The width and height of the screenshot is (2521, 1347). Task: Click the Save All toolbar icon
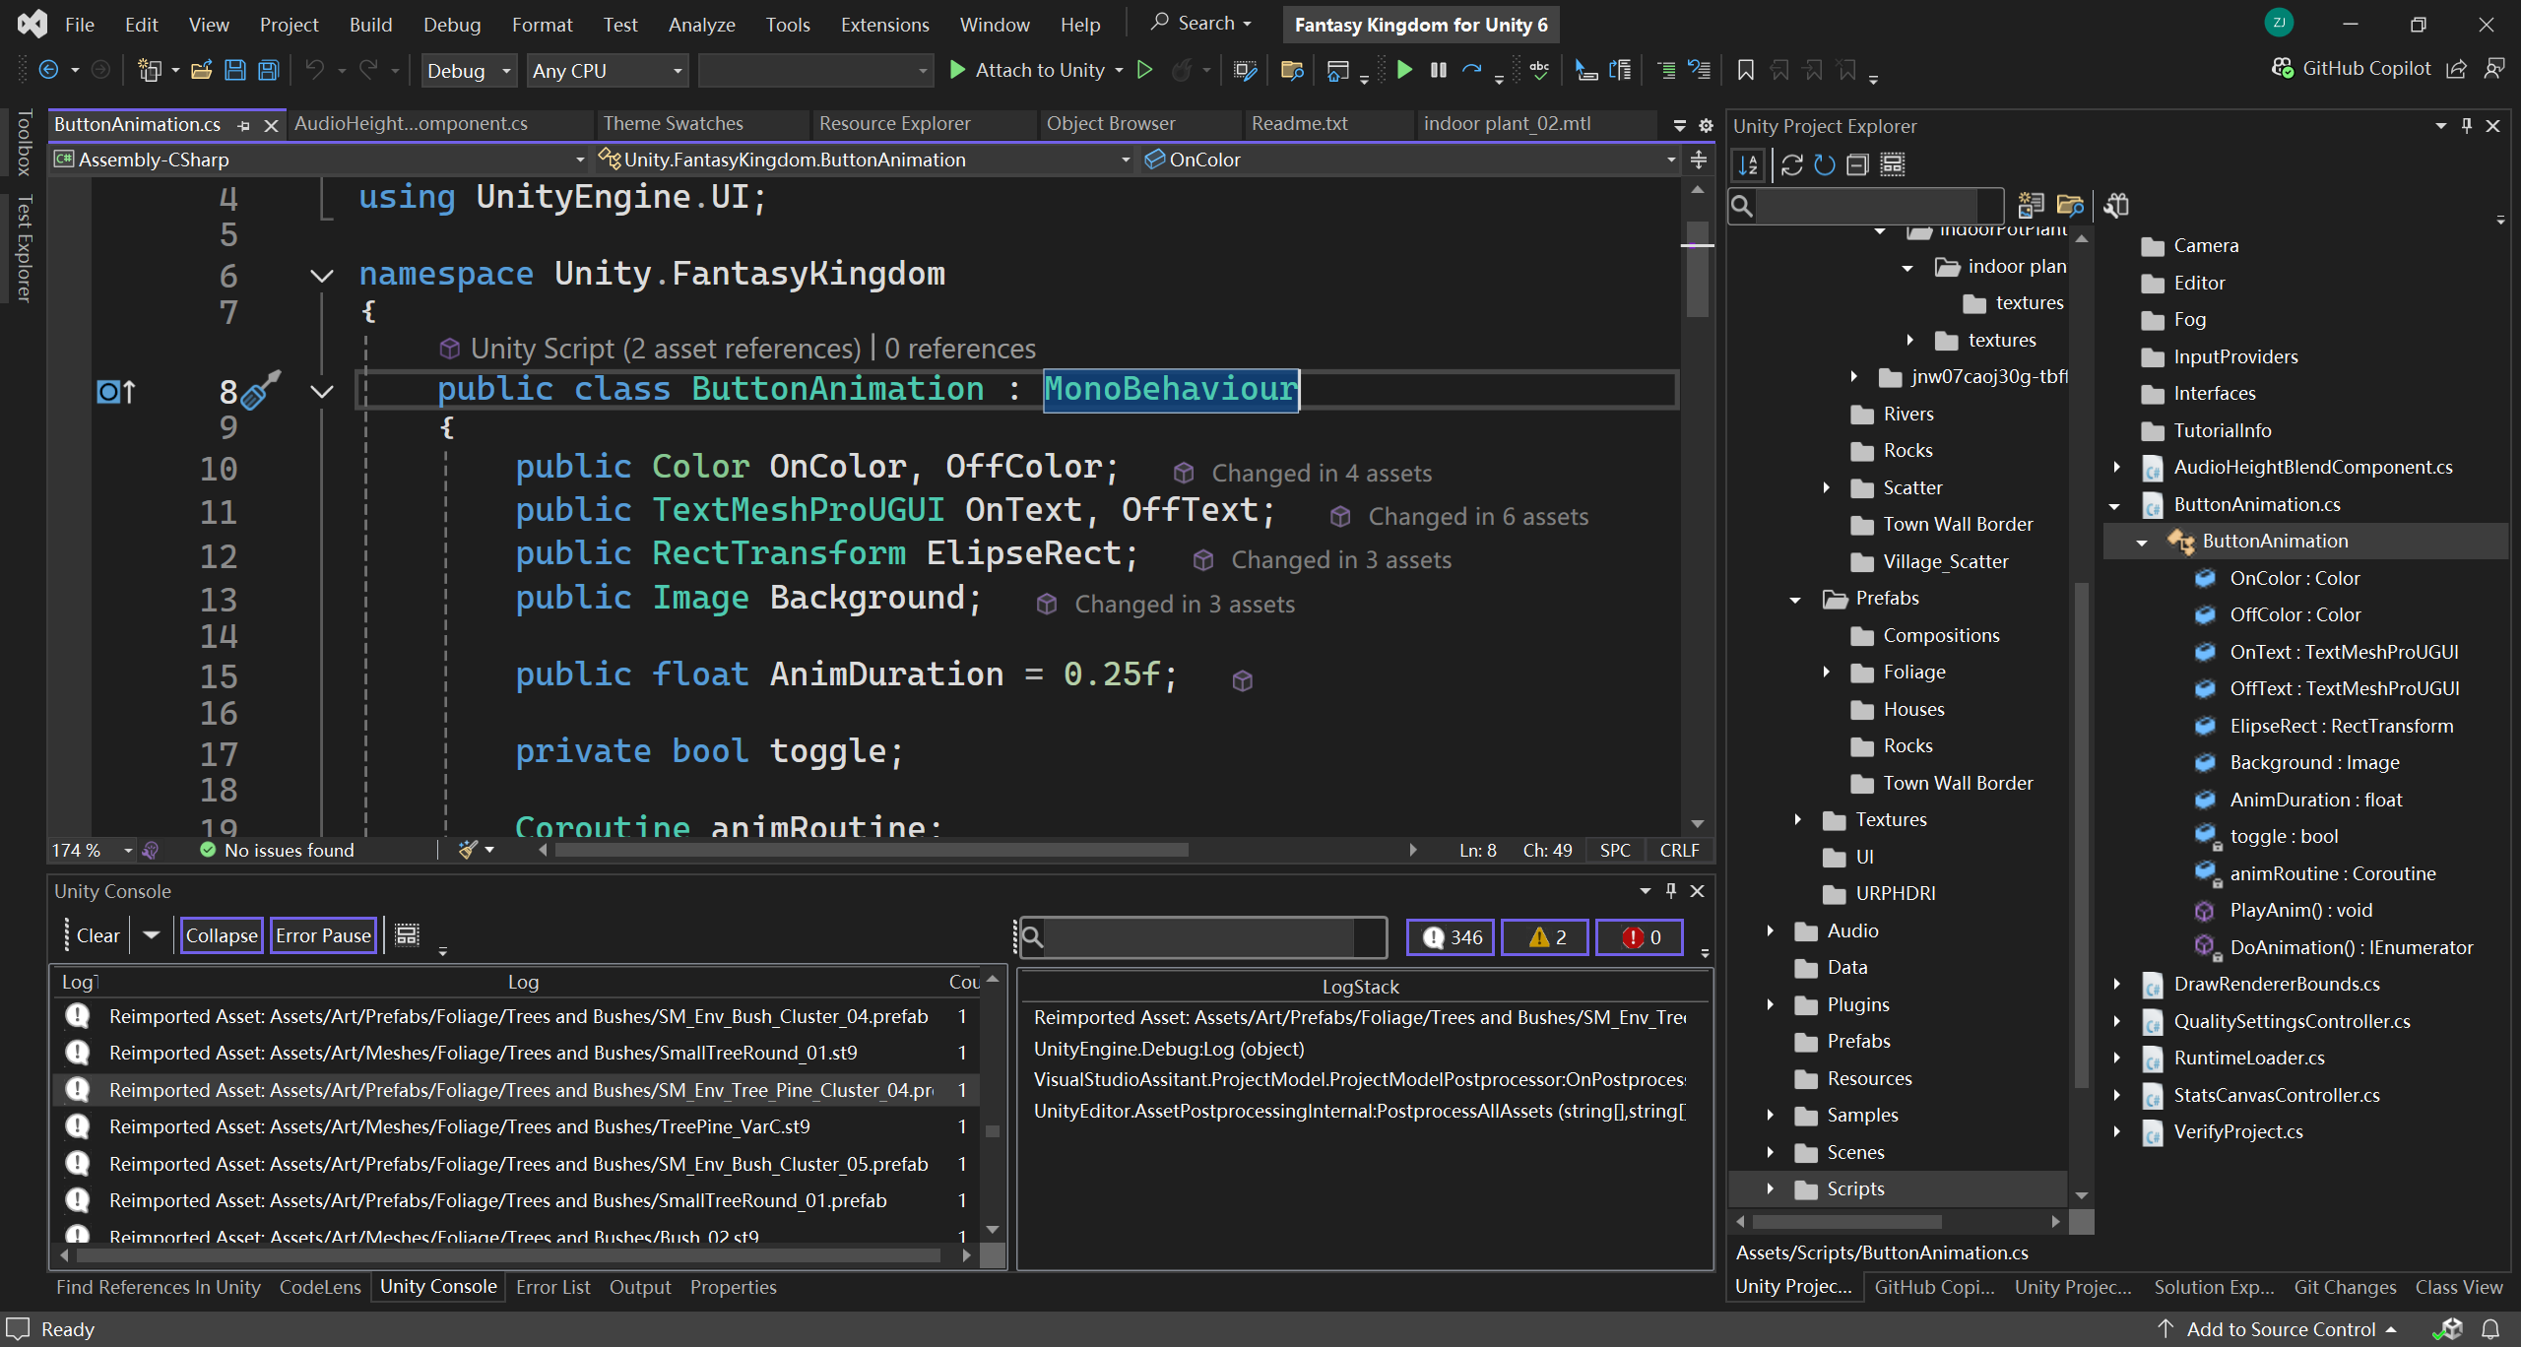pos(268,70)
